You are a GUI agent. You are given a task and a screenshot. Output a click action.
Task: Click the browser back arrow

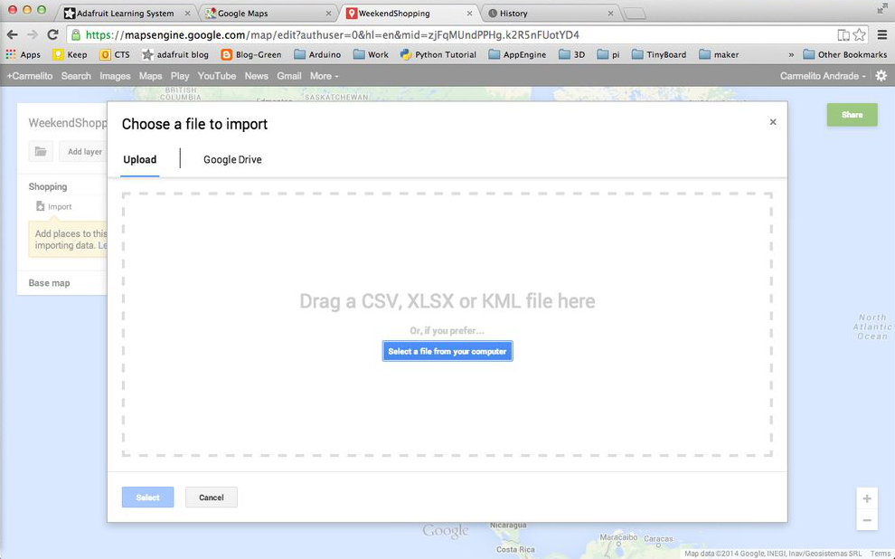click(12, 35)
